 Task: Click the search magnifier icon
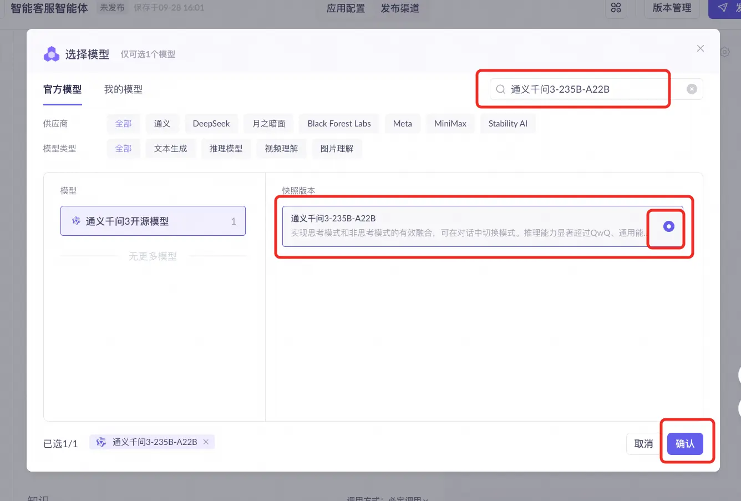pyautogui.click(x=500, y=89)
